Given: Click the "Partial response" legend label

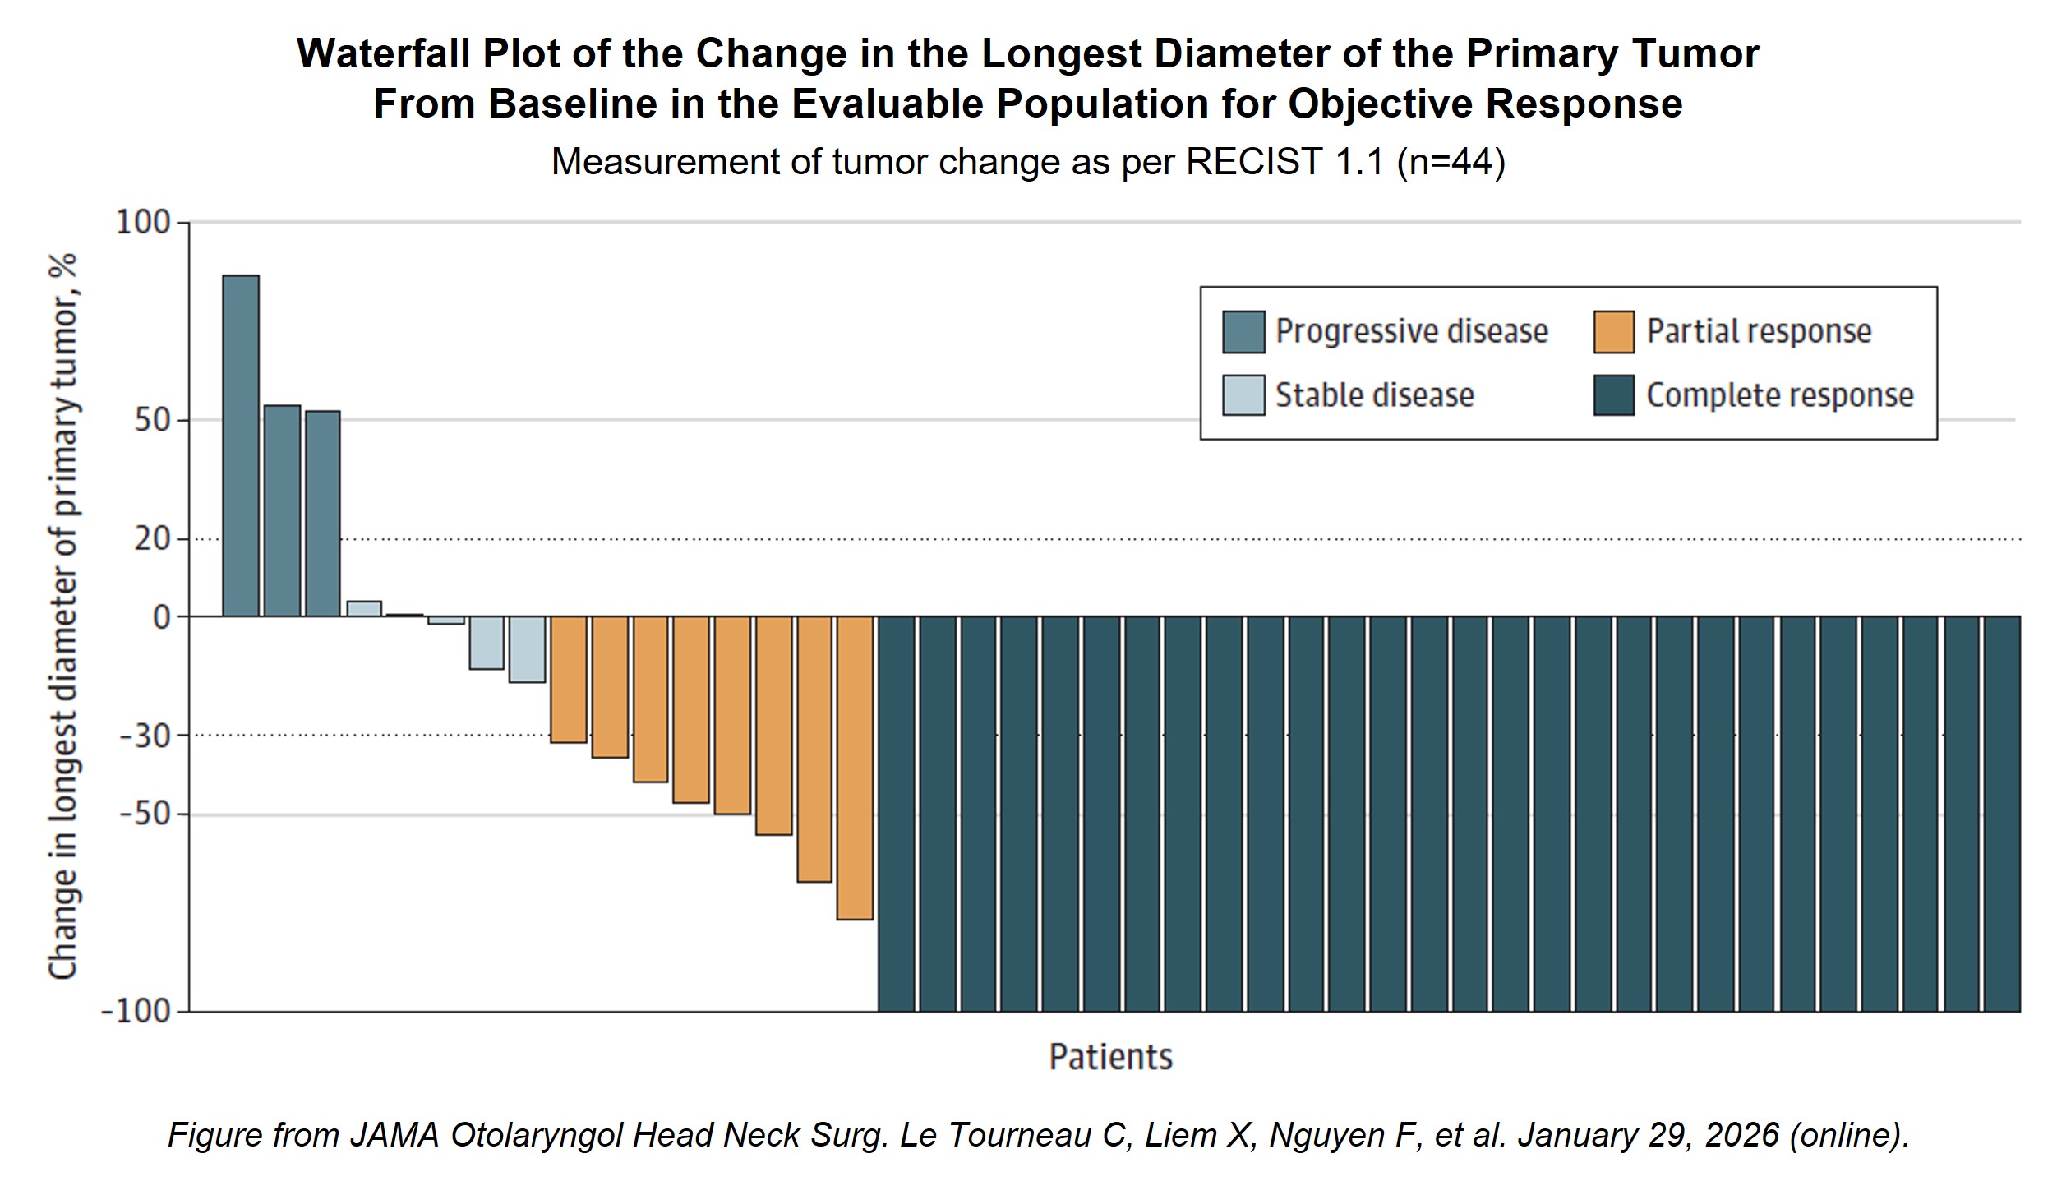Looking at the screenshot, I should click(x=1759, y=331).
